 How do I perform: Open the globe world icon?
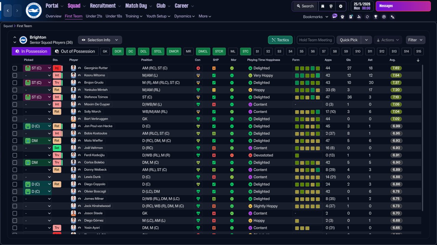point(331,6)
